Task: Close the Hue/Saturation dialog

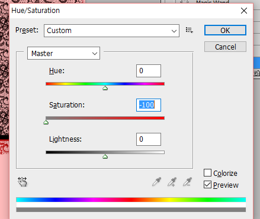Action: 244,11
